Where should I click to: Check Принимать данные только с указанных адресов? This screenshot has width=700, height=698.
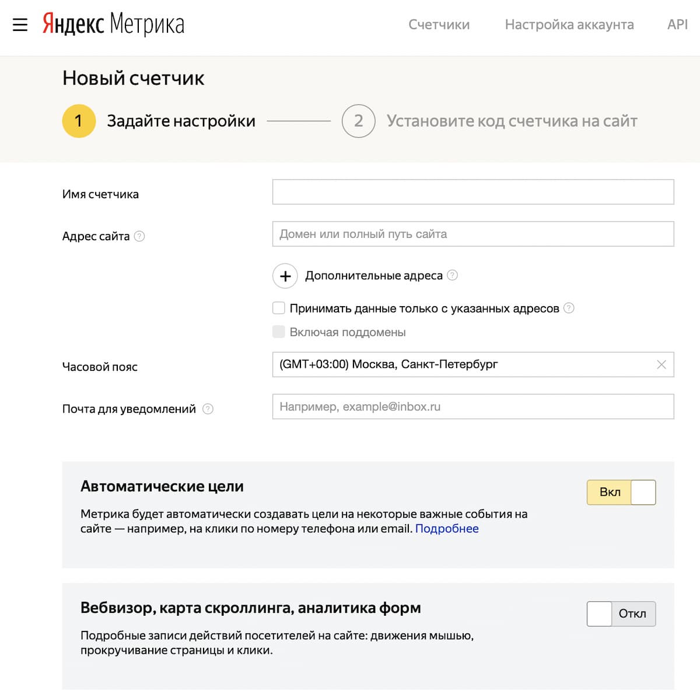click(278, 307)
